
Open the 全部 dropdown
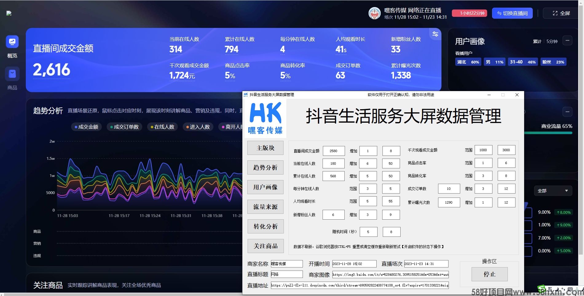553,191
